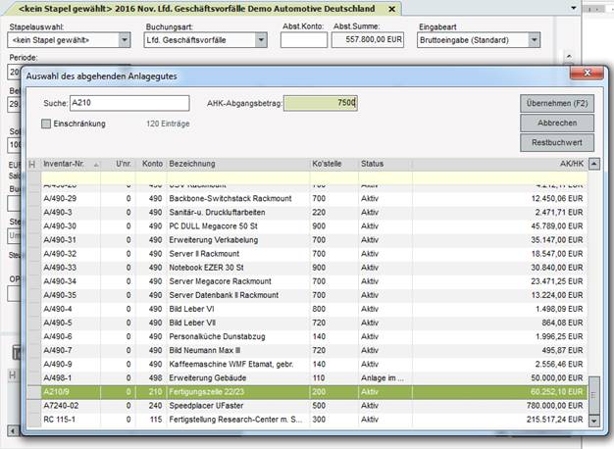
Task: Click the H row-selector header of the list
Action: click(x=33, y=164)
